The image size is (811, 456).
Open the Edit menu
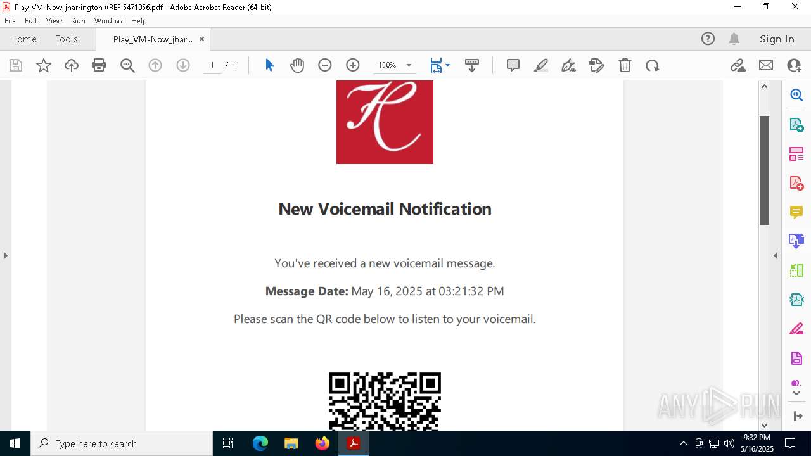[x=31, y=21]
